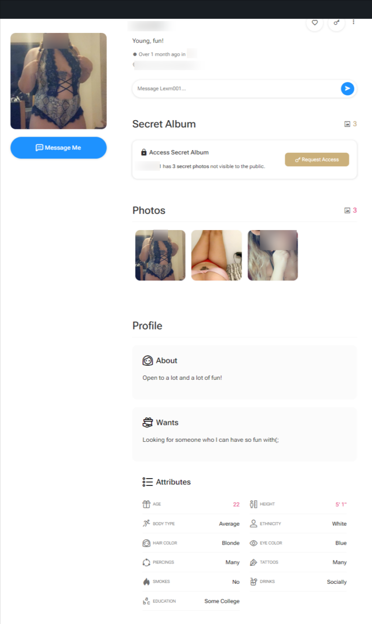The width and height of the screenshot is (372, 624).
Task: Click the lock icon beside Access Secret Album
Action: point(144,152)
